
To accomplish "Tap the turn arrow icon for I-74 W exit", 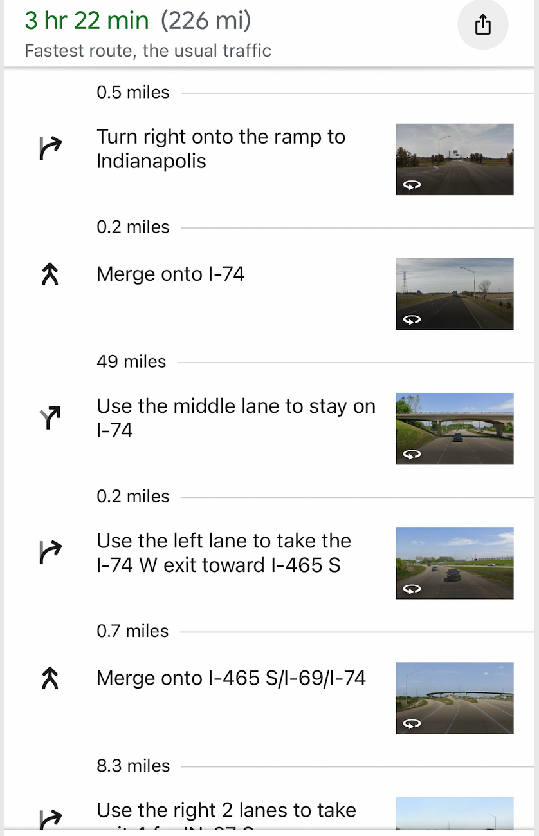I will point(50,553).
